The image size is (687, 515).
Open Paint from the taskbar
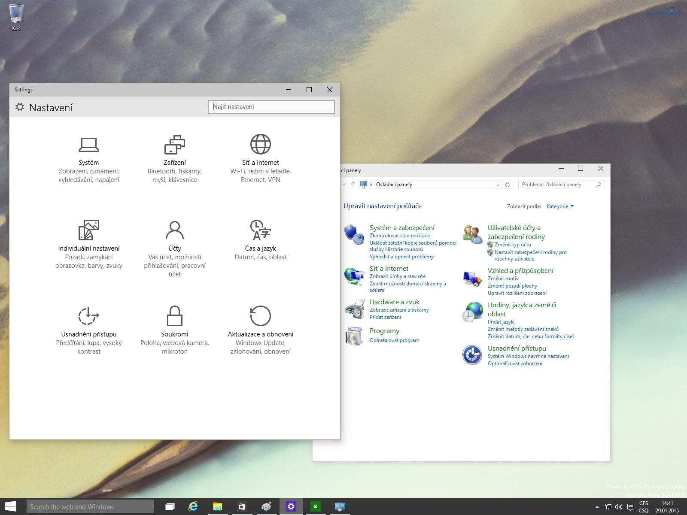[266, 506]
